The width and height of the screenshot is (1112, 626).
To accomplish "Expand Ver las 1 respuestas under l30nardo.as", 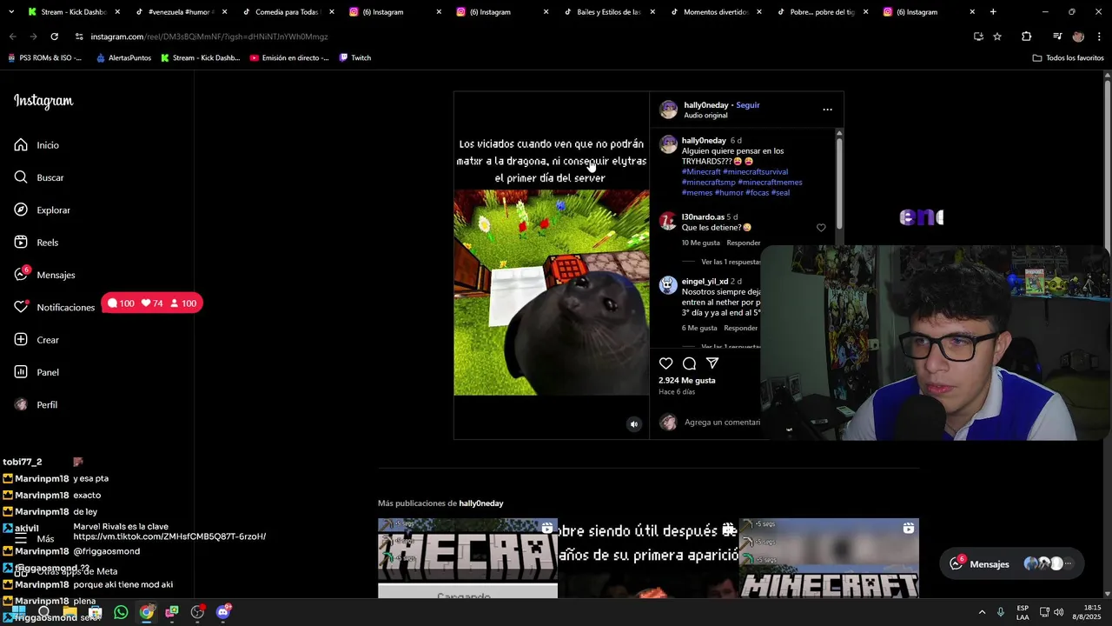I will pyautogui.click(x=731, y=262).
